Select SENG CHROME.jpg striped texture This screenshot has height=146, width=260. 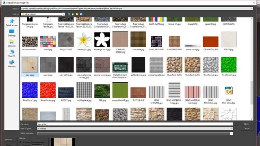click(x=156, y=92)
